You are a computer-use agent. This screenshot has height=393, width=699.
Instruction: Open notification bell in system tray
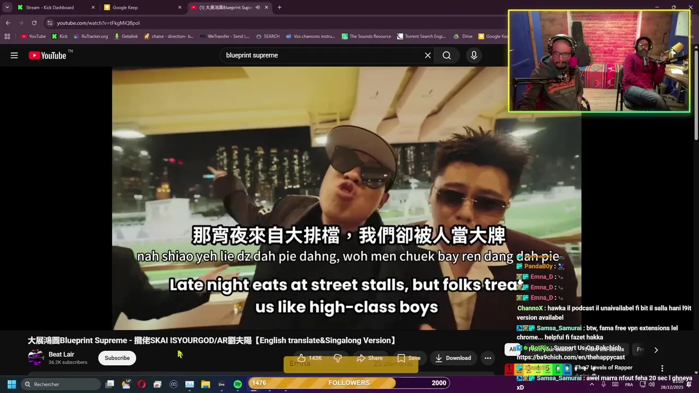689,384
